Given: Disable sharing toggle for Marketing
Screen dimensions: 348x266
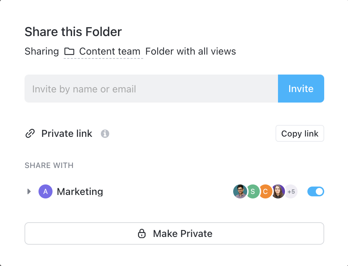Looking at the screenshot, I should point(316,191).
